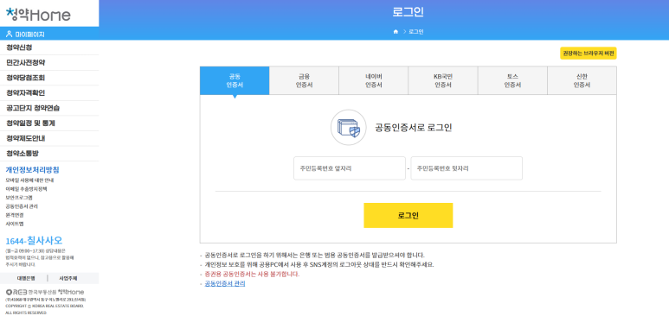Click the 사업주체 footer button
Image resolution: width=669 pixels, height=335 pixels.
[68, 278]
